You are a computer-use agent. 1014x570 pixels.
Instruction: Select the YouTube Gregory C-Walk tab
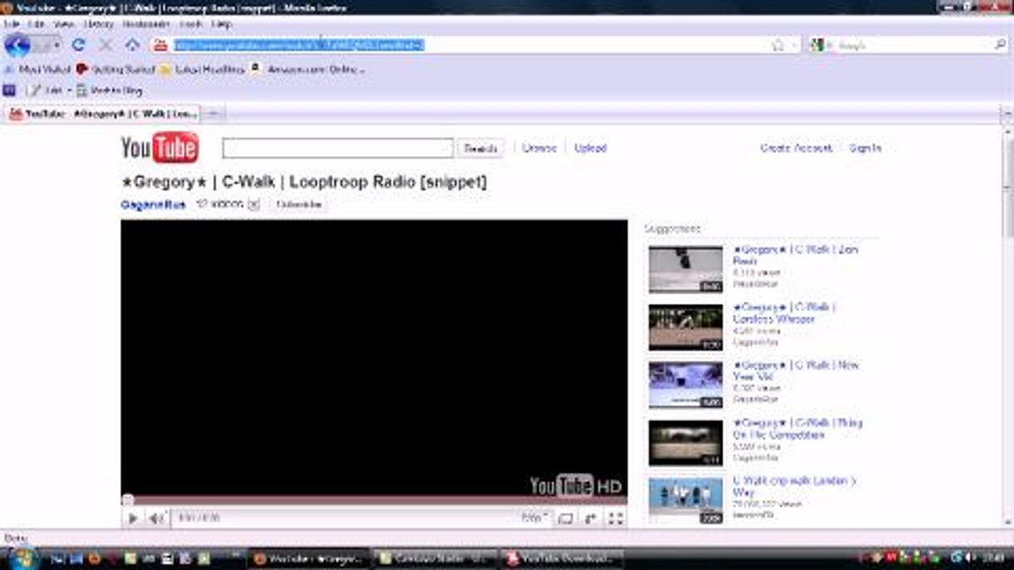[x=102, y=114]
